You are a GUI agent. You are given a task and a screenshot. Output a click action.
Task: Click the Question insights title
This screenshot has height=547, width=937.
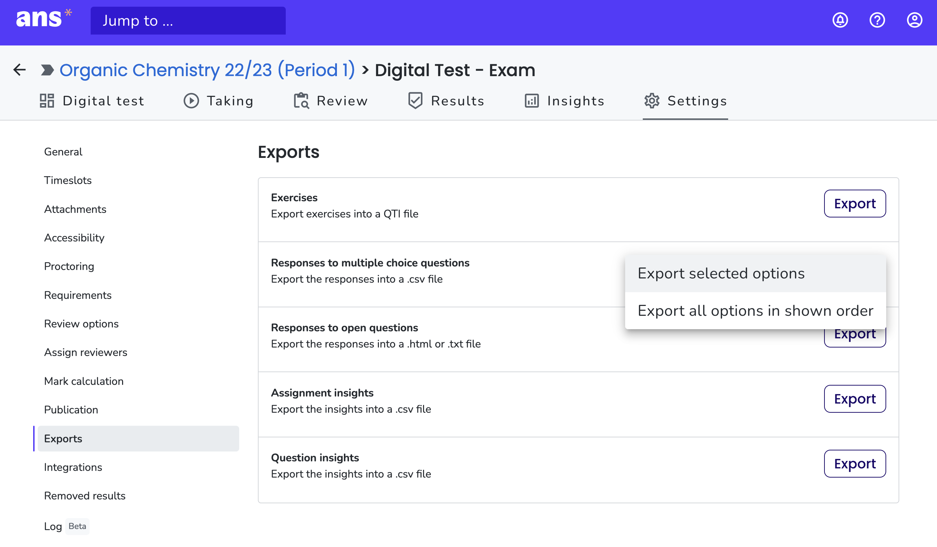coord(315,458)
